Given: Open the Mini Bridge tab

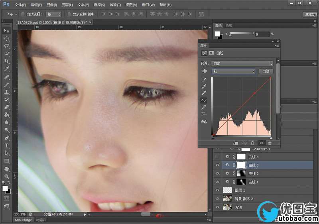Looking at the screenshot, I should click(24, 220).
